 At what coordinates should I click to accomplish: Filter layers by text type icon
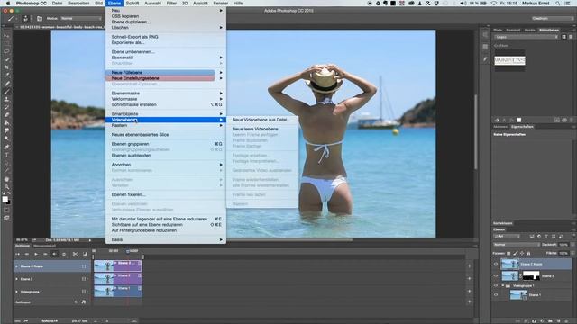[x=546, y=236]
